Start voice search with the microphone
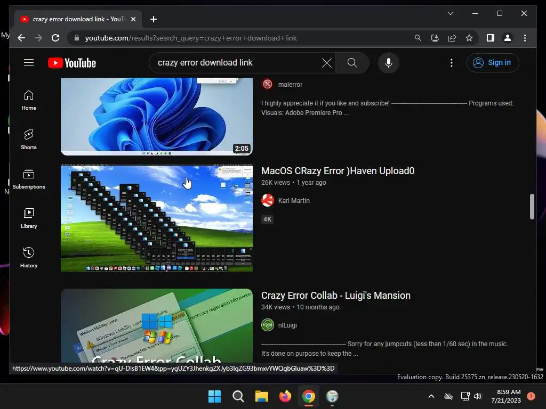This screenshot has width=546, height=409. click(x=389, y=63)
